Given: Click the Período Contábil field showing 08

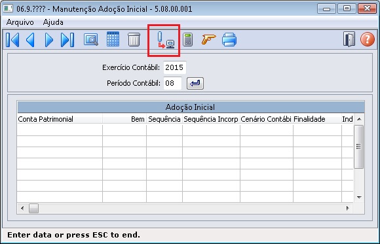Looking at the screenshot, I should point(172,83).
